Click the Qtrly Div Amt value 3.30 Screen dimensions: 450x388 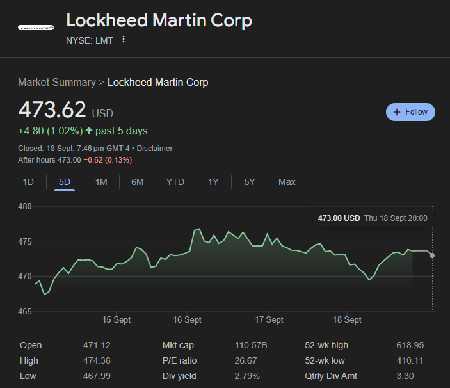(x=405, y=376)
